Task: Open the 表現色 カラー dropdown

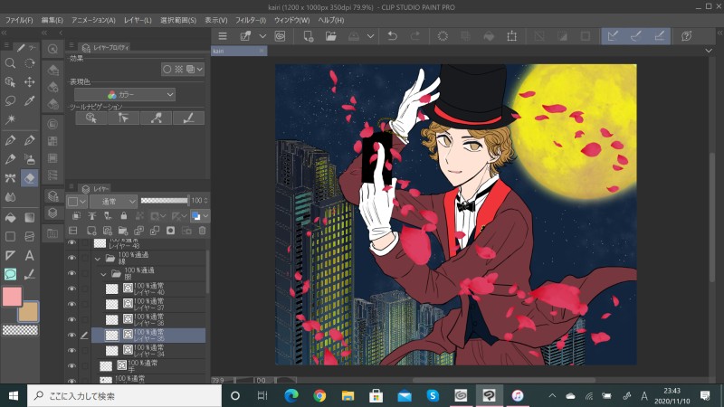Action: pyautogui.click(x=126, y=94)
